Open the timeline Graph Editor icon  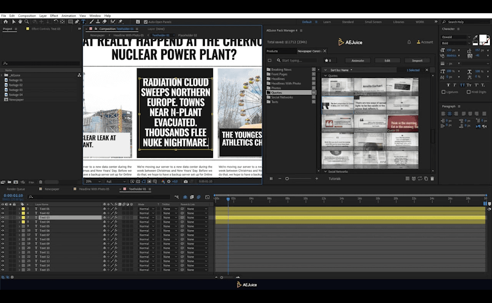207,197
